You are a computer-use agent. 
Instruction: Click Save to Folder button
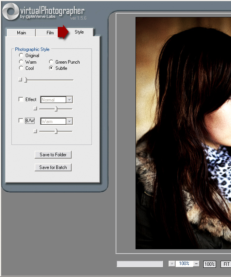[53, 155]
